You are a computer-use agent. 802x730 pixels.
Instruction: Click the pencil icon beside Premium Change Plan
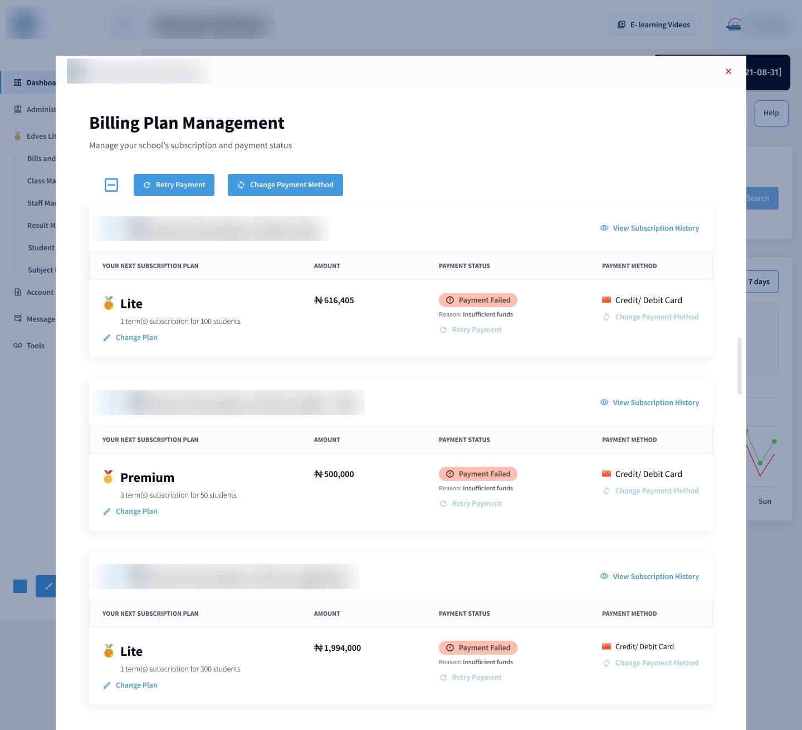[x=107, y=512]
